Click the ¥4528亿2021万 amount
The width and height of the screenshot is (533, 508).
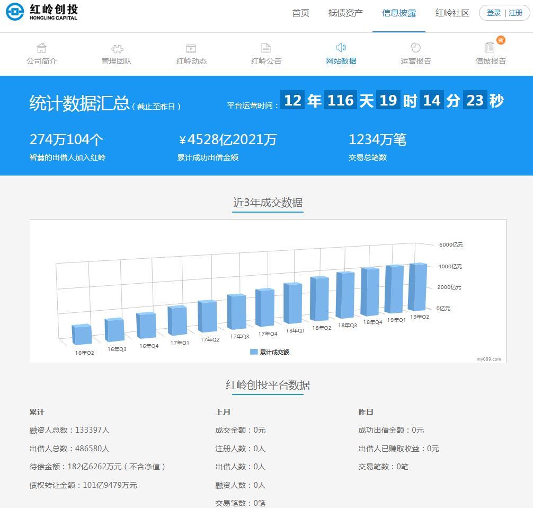click(227, 139)
